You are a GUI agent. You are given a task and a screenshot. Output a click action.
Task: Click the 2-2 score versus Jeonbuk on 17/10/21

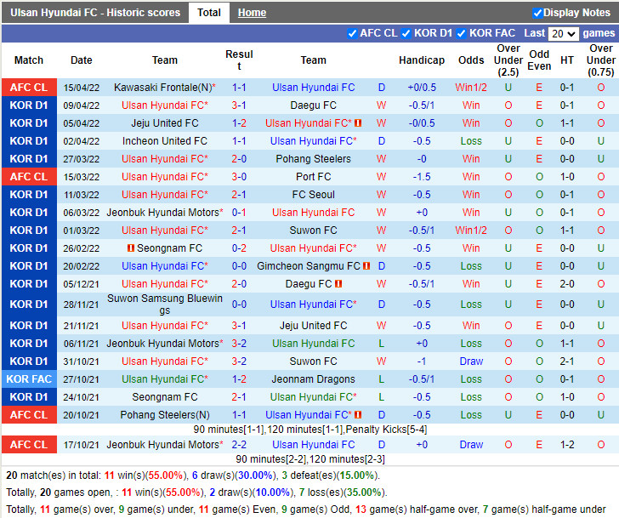click(x=239, y=445)
